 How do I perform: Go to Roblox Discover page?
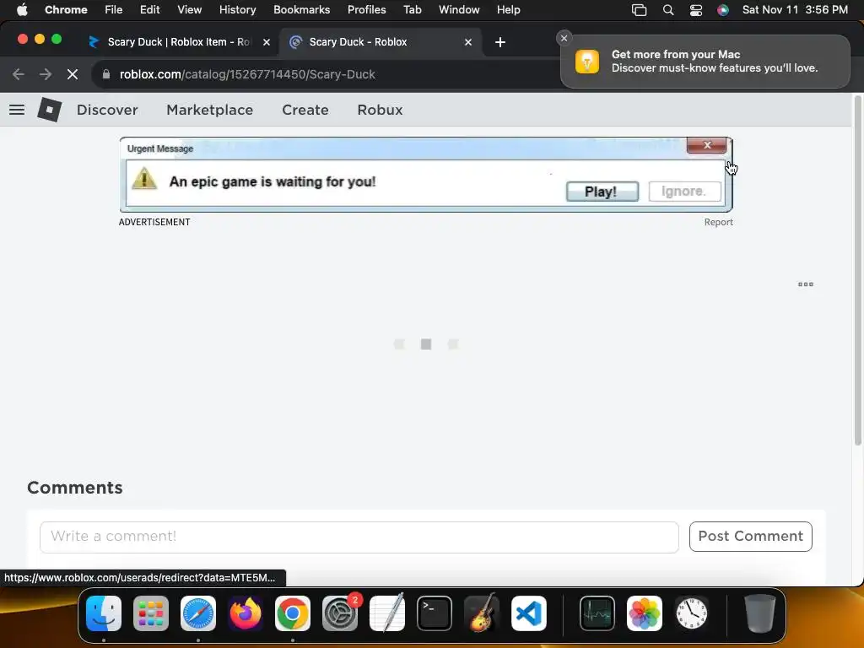(107, 110)
